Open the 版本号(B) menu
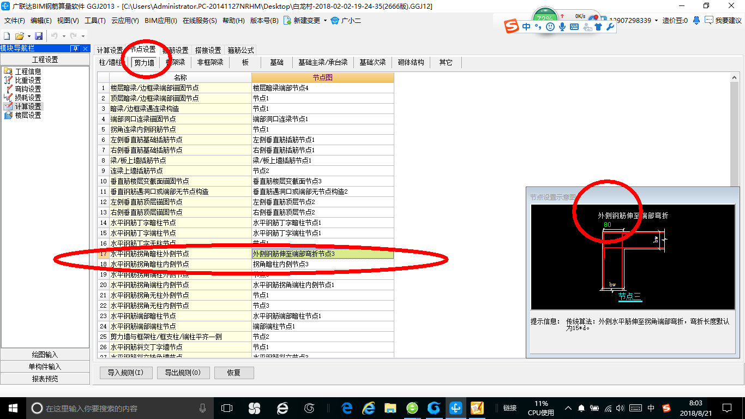 pos(265,20)
